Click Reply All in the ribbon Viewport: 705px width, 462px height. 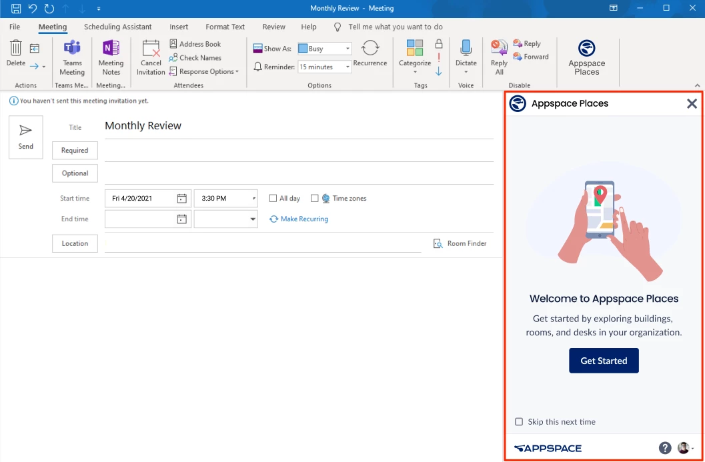point(499,57)
